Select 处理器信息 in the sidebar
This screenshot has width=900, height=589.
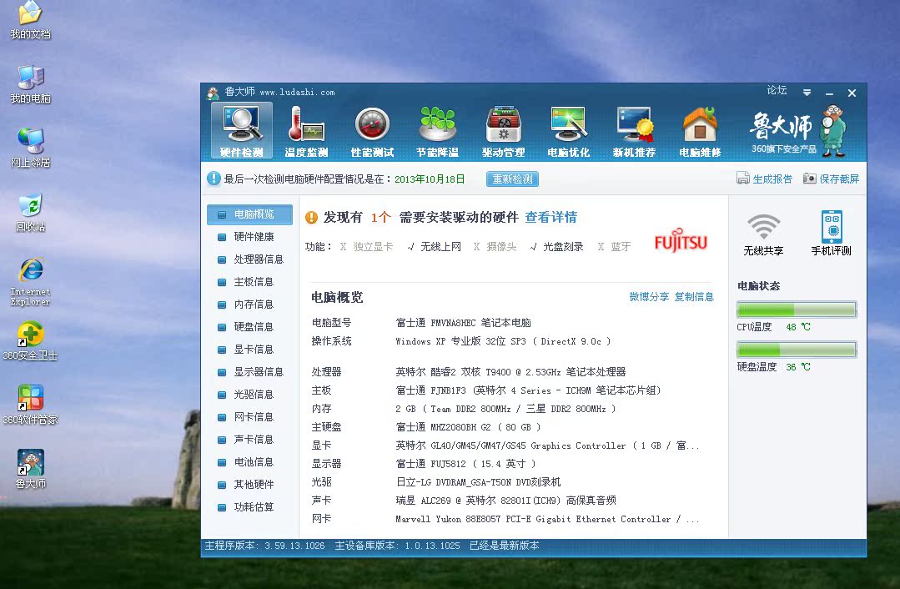(249, 259)
